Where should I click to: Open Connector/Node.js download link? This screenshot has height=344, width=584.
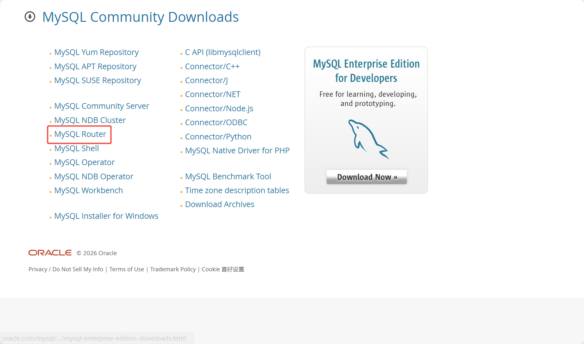click(219, 108)
